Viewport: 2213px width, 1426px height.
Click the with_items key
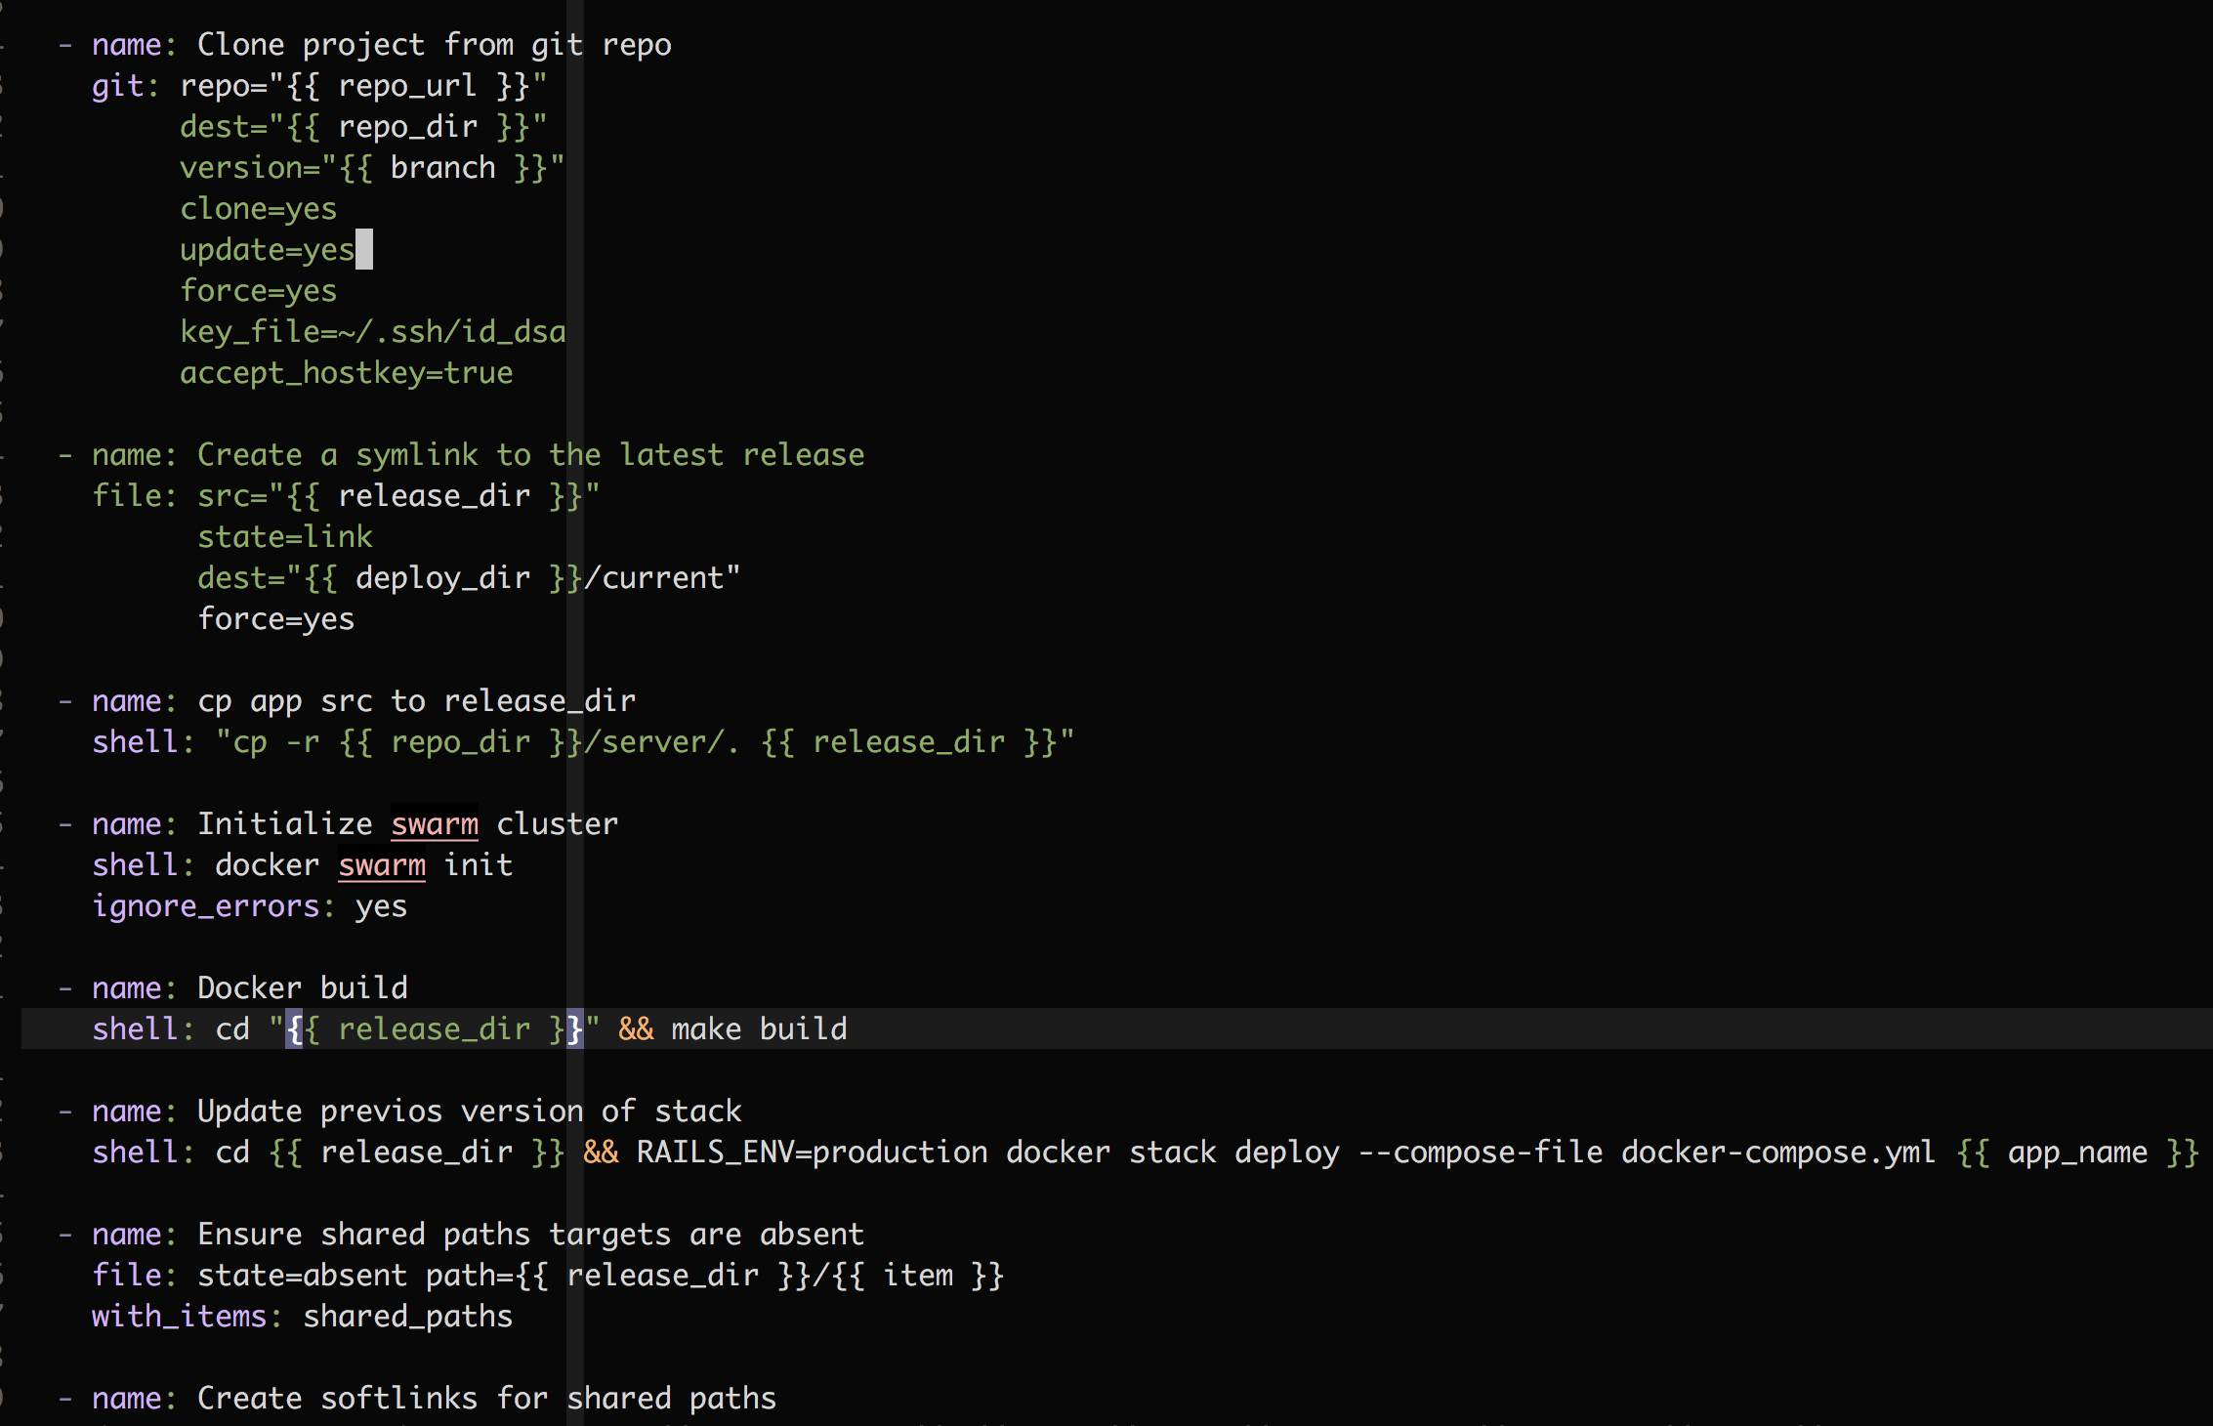click(179, 1316)
